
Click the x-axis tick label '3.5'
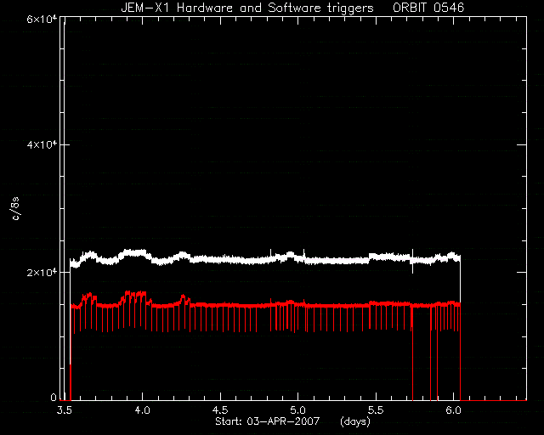65,410
